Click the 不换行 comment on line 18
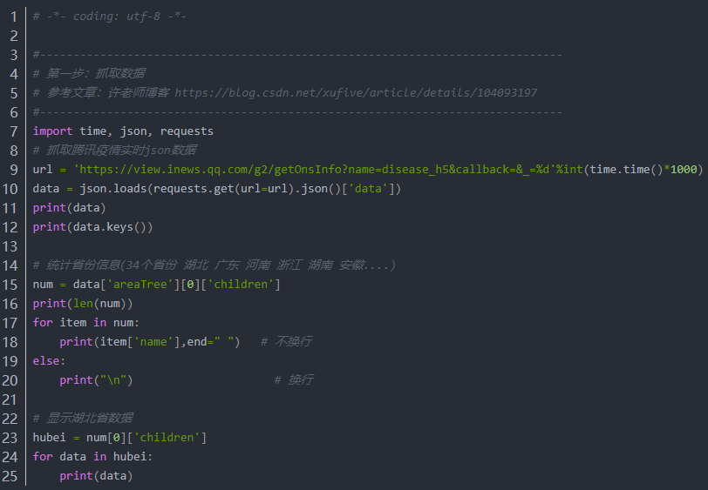708x490 pixels. (292, 342)
